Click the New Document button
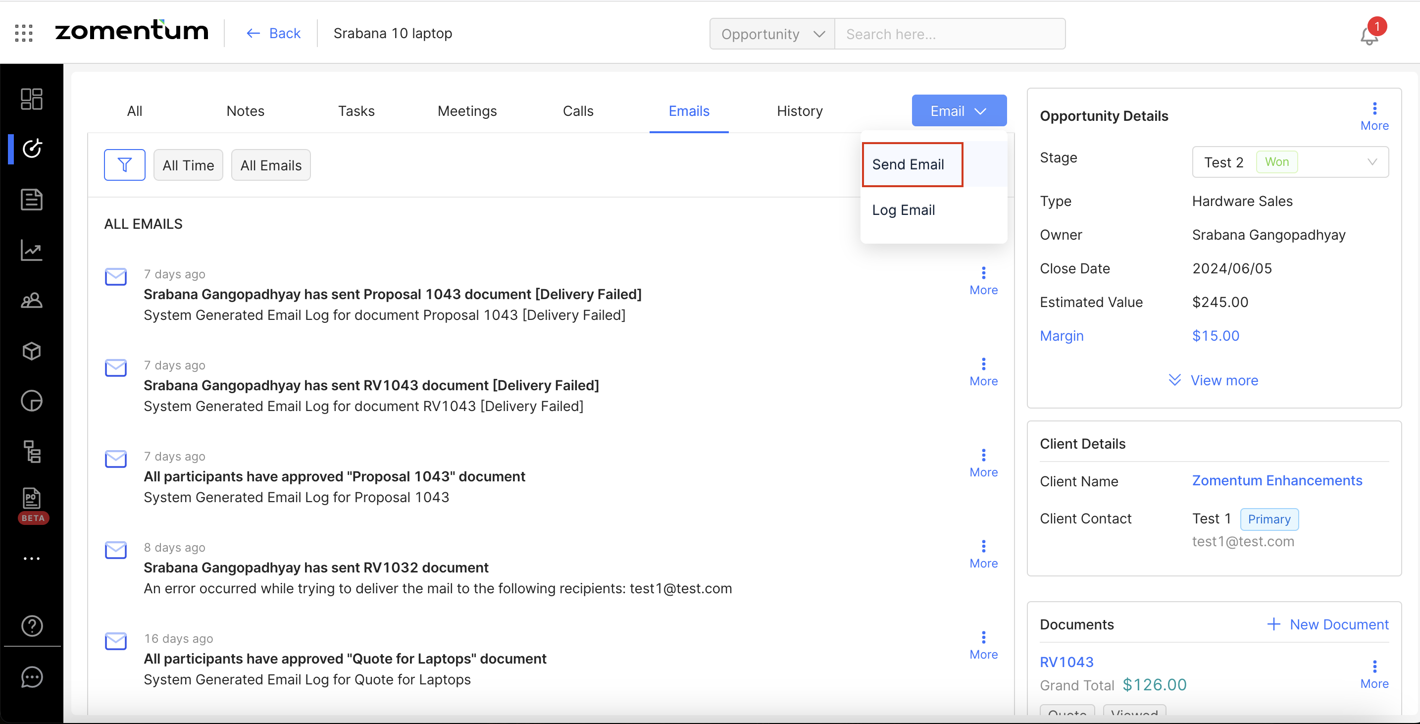The image size is (1420, 724). tap(1327, 624)
